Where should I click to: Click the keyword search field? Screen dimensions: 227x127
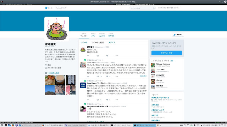click(141, 8)
